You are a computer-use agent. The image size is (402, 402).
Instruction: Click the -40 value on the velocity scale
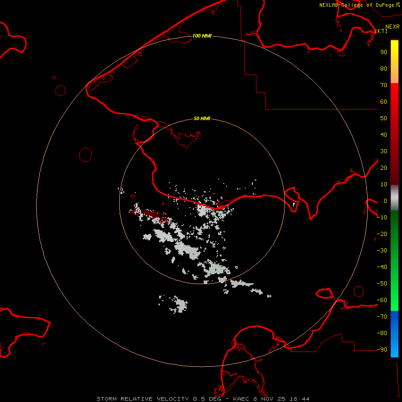click(x=382, y=267)
